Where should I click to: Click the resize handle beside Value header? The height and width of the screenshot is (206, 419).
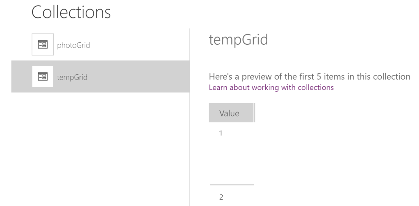pyautogui.click(x=255, y=113)
